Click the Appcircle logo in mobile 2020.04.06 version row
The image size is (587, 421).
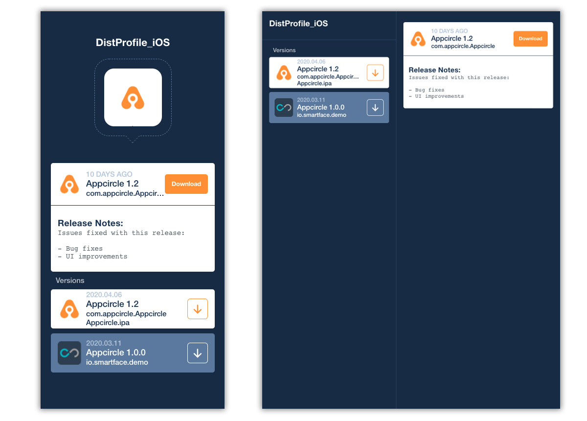pyautogui.click(x=69, y=309)
